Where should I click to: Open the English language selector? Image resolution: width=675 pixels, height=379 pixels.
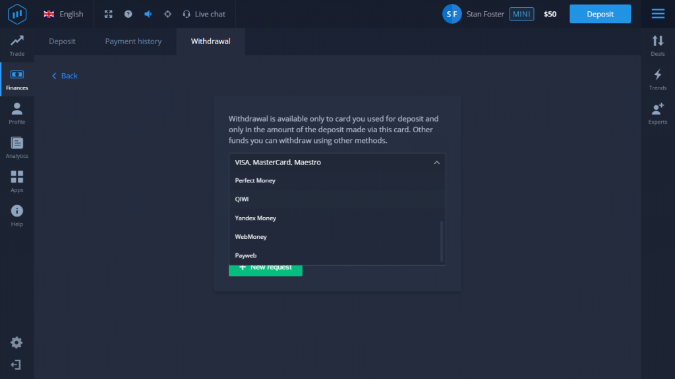pyautogui.click(x=63, y=14)
